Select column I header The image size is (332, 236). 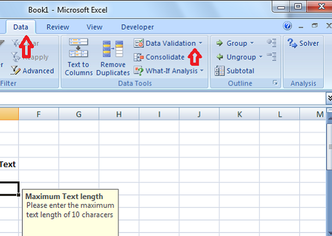point(159,114)
